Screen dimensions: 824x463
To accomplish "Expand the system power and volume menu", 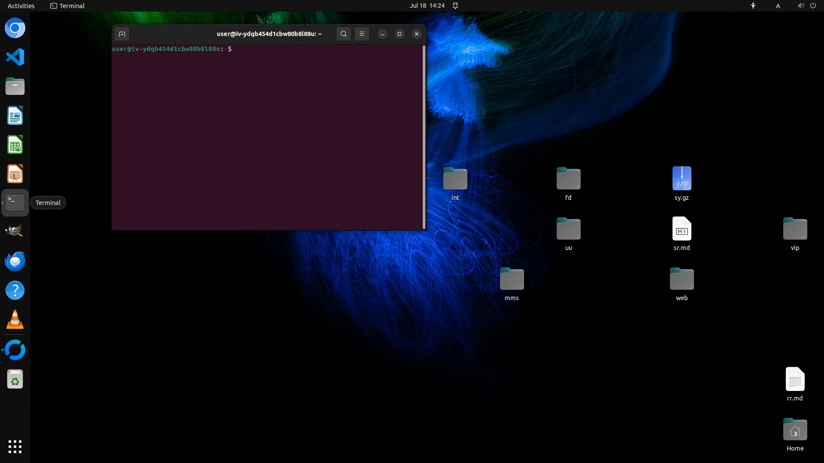I will [807, 6].
